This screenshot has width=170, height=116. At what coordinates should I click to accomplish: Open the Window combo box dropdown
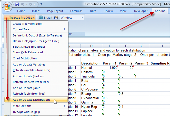click(x=82, y=18)
